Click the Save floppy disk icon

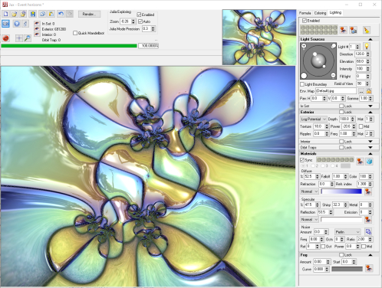point(33,14)
